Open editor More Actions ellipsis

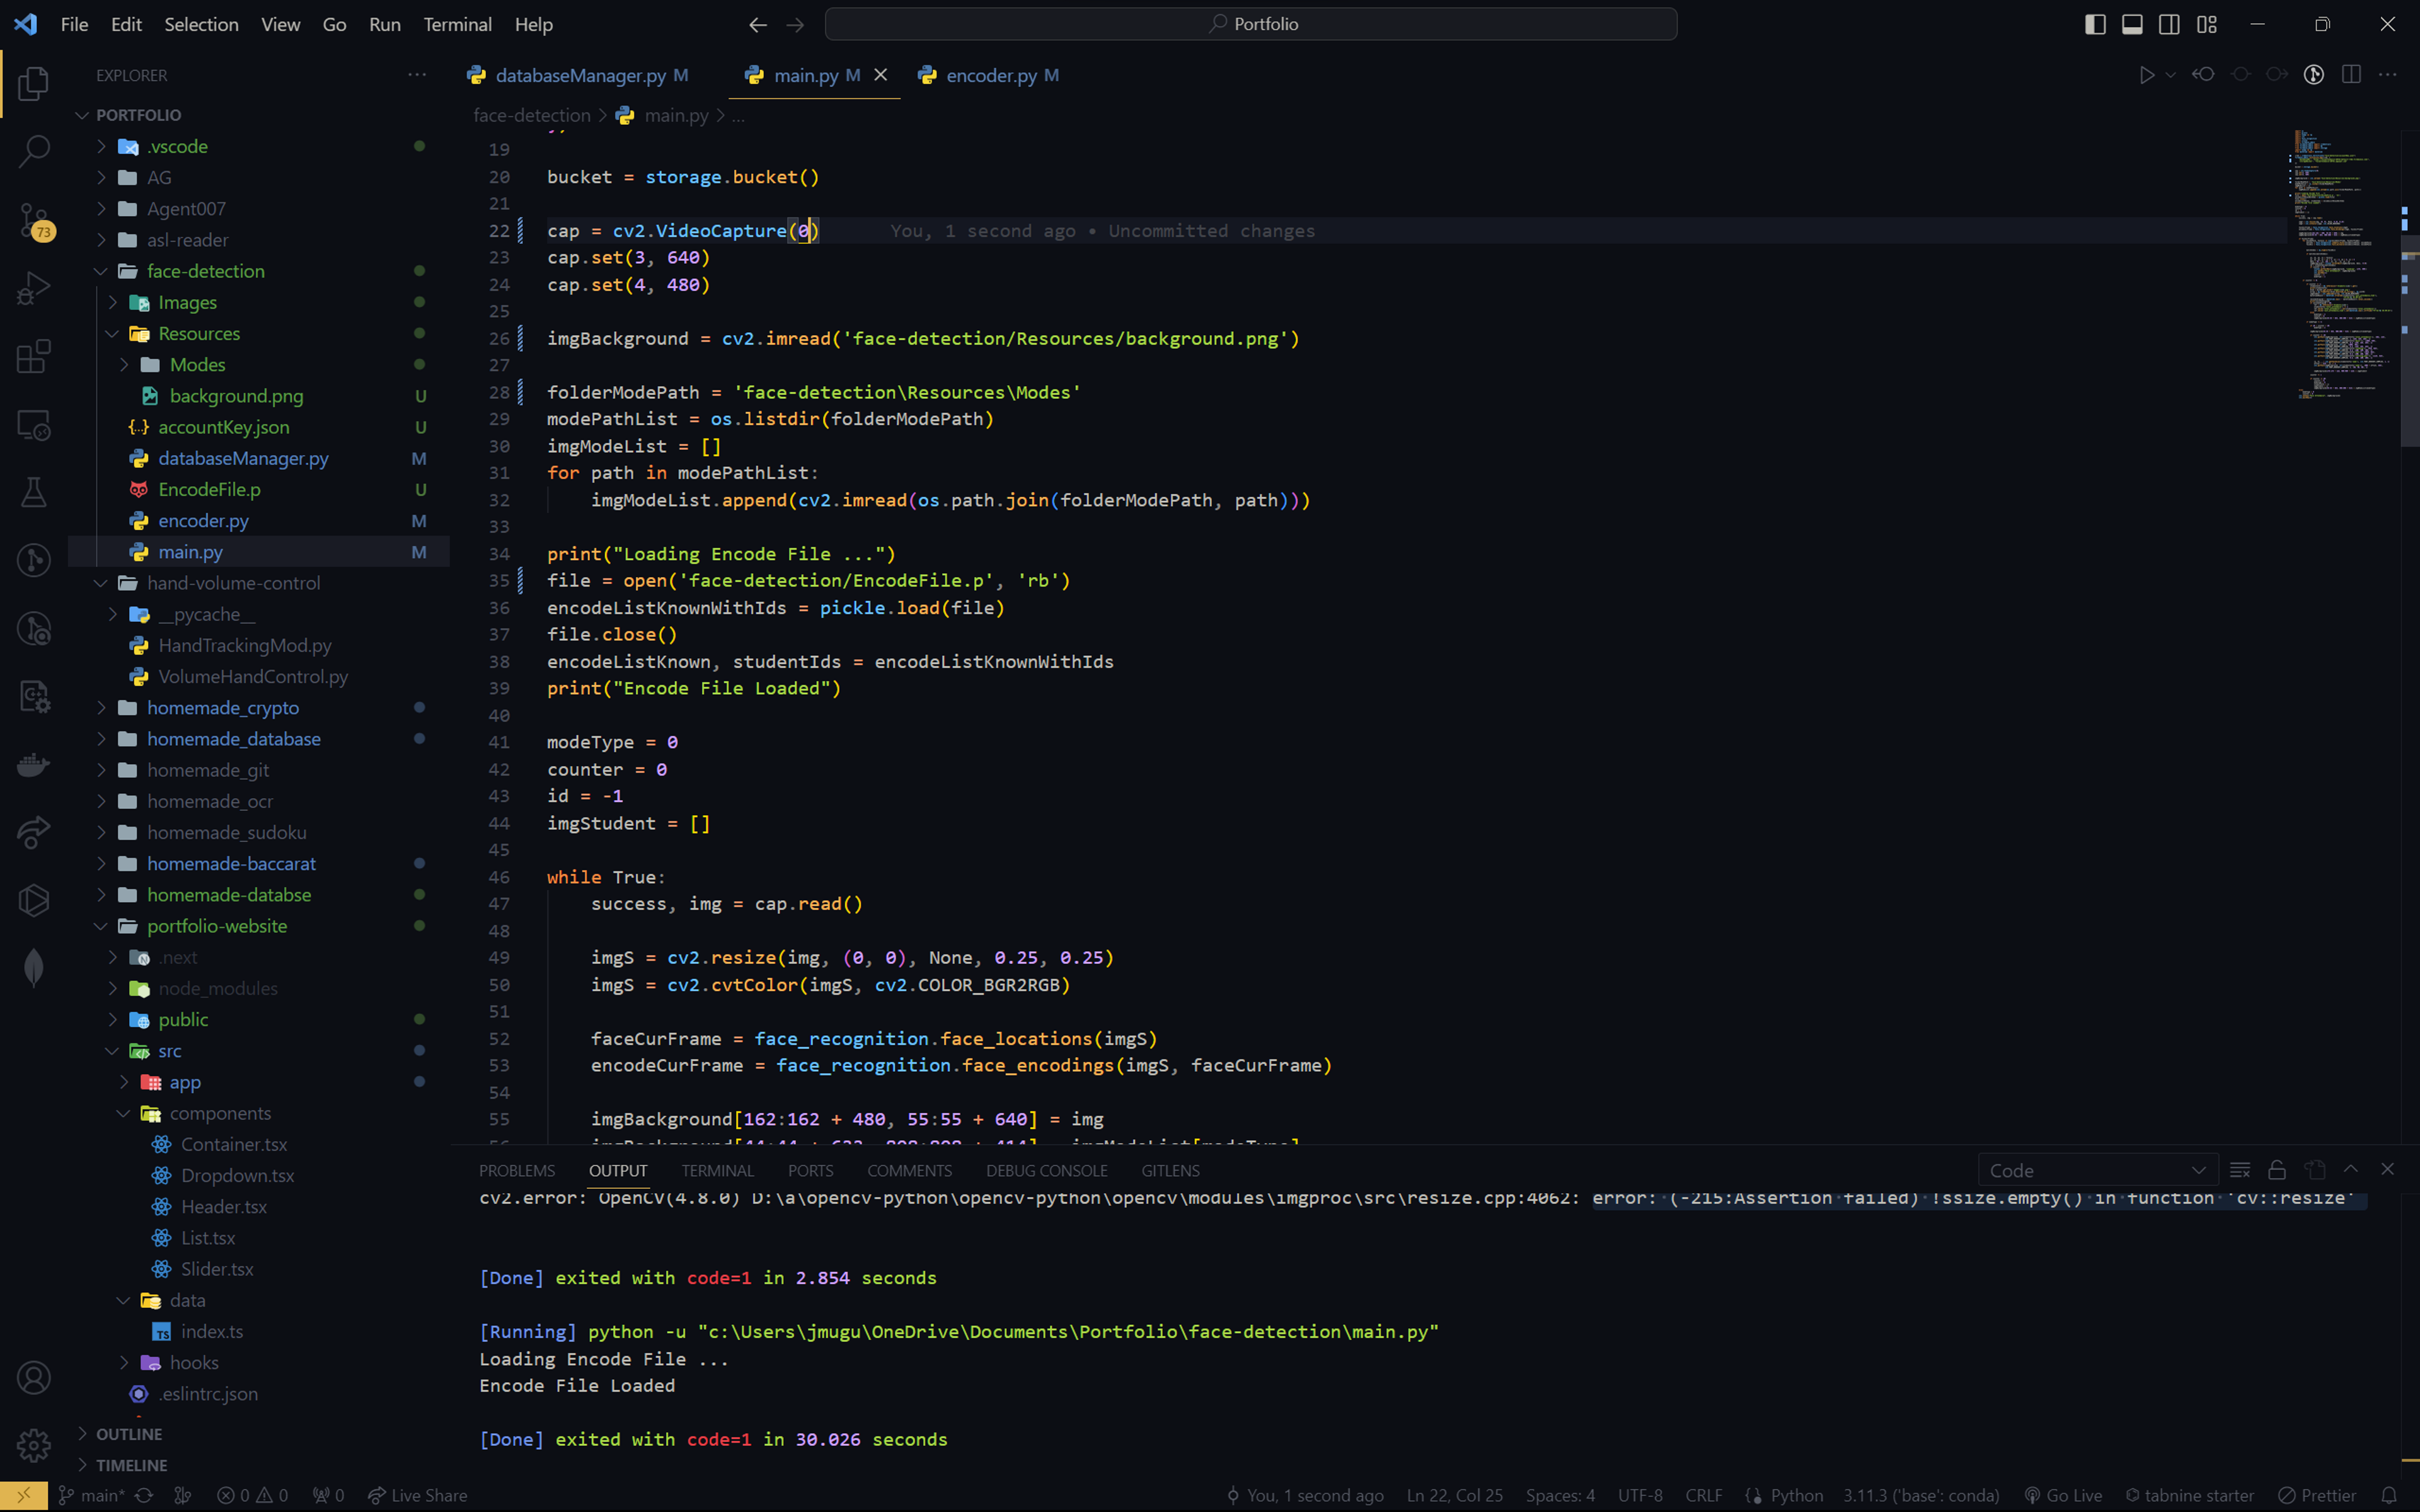[x=2388, y=75]
